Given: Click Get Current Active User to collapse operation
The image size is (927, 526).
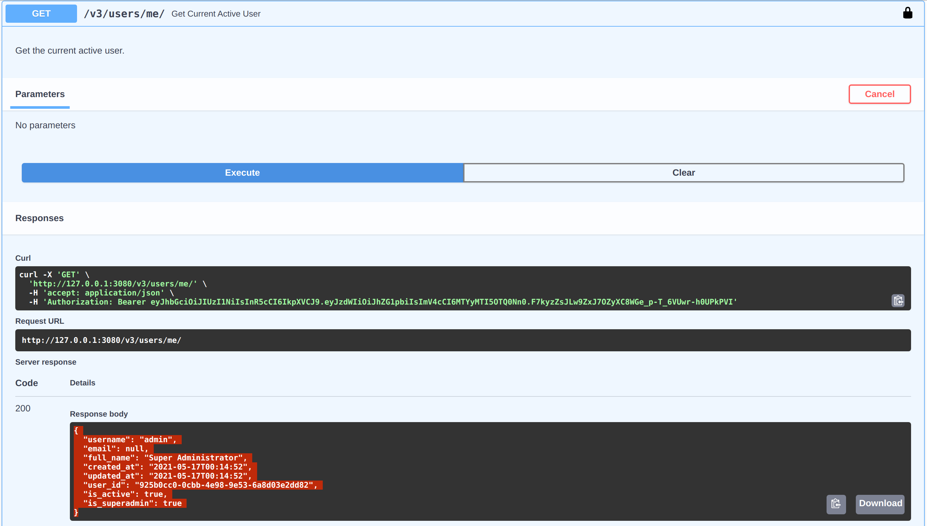Looking at the screenshot, I should point(216,14).
